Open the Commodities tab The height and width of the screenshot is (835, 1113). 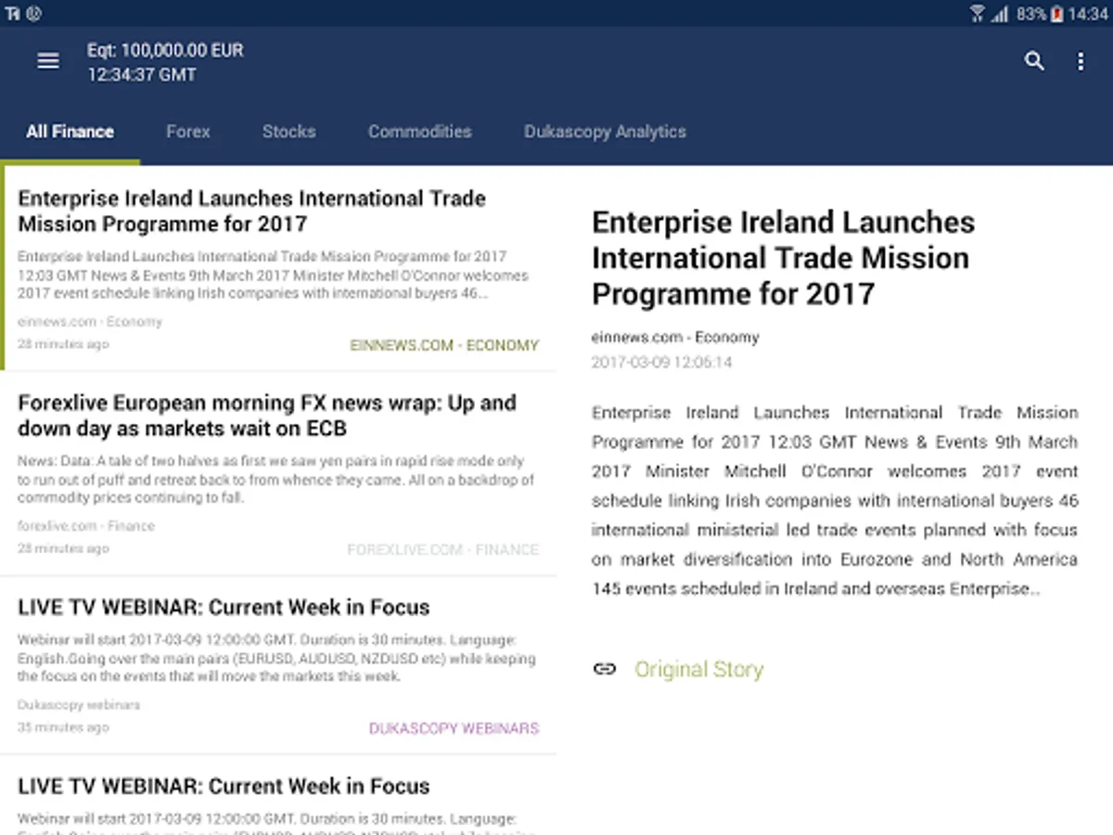coord(420,132)
